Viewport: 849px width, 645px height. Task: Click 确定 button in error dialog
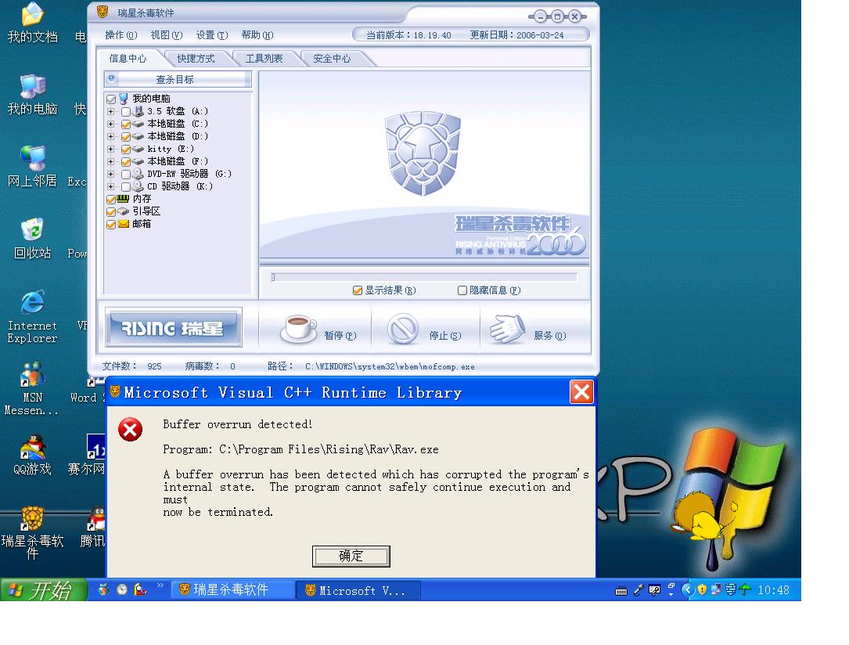pos(351,557)
